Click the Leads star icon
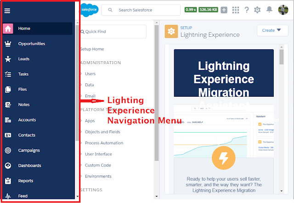The image size is (294, 205). (x=8, y=59)
